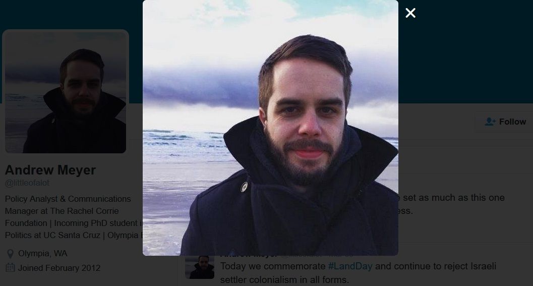Close the enlarged photo with the X icon
533x286 pixels.
(410, 13)
